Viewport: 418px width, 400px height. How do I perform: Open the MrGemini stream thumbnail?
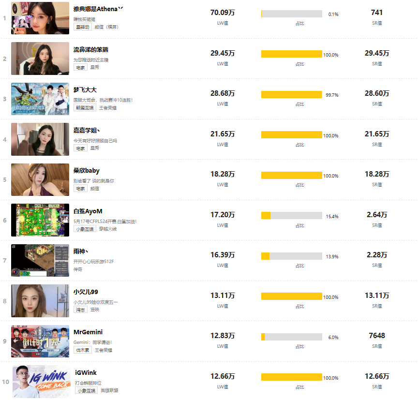point(40,341)
